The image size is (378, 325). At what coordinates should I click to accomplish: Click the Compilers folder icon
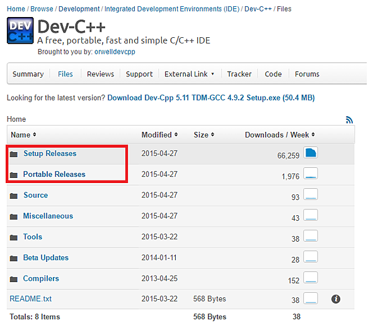click(14, 279)
